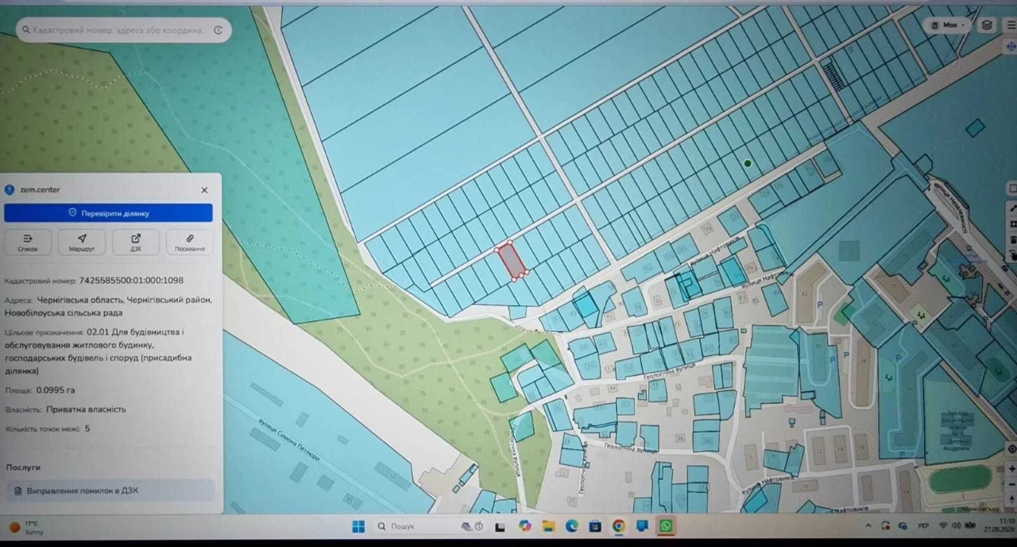Click the trash delete icon on the map
The width and height of the screenshot is (1017, 547).
[1013, 239]
